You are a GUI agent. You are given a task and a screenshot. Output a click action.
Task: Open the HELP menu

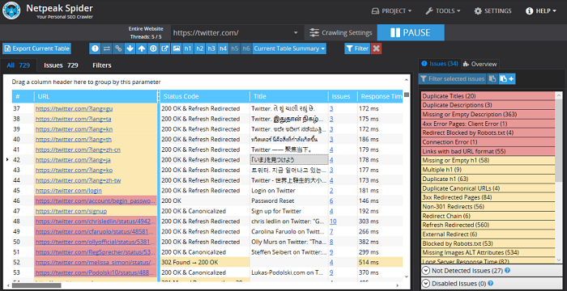[541, 11]
